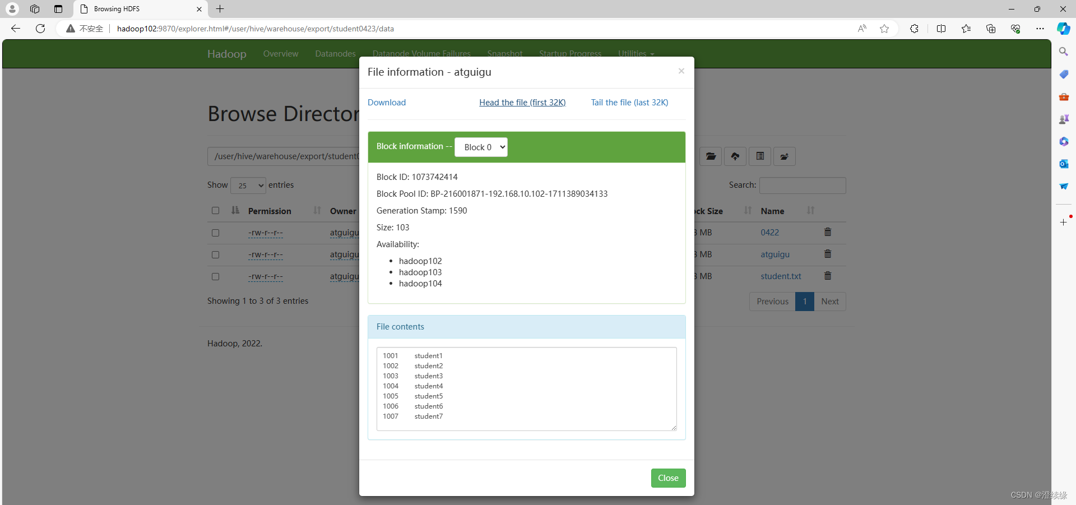Click the sidebar plus Customize button
The image size is (1076, 505).
[1064, 223]
